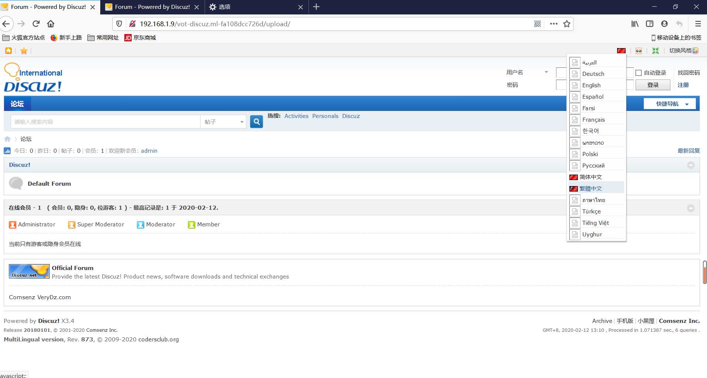Open the browser home page
Screen dimensions: 707x378
click(x=51, y=24)
